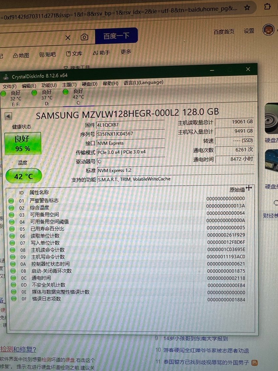Click the interface field NVM Express
This screenshot has height=371, width=278.
(x=130, y=143)
